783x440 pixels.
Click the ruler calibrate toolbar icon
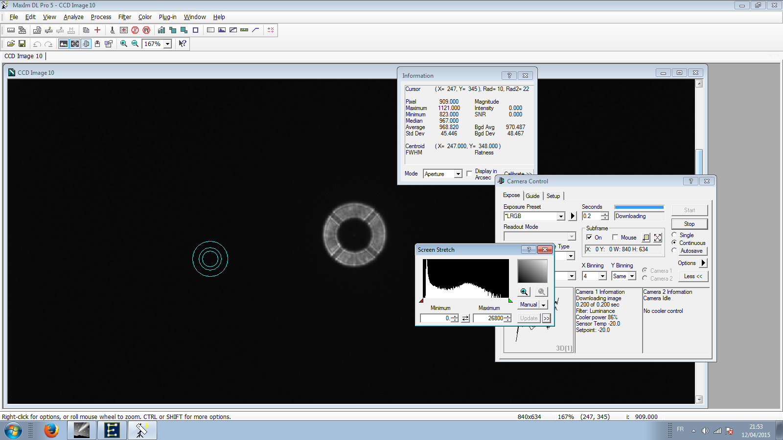(11, 30)
